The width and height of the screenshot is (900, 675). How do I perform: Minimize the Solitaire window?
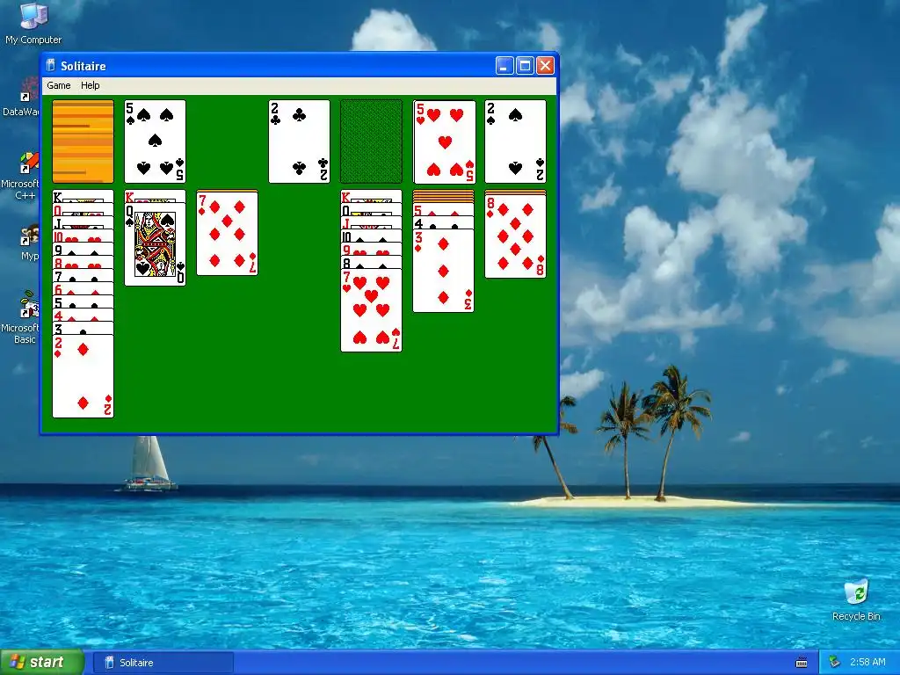click(x=504, y=65)
